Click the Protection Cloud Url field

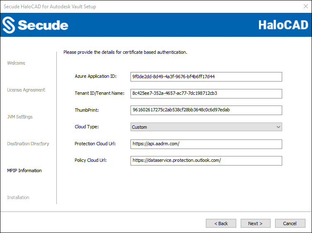tap(206, 144)
